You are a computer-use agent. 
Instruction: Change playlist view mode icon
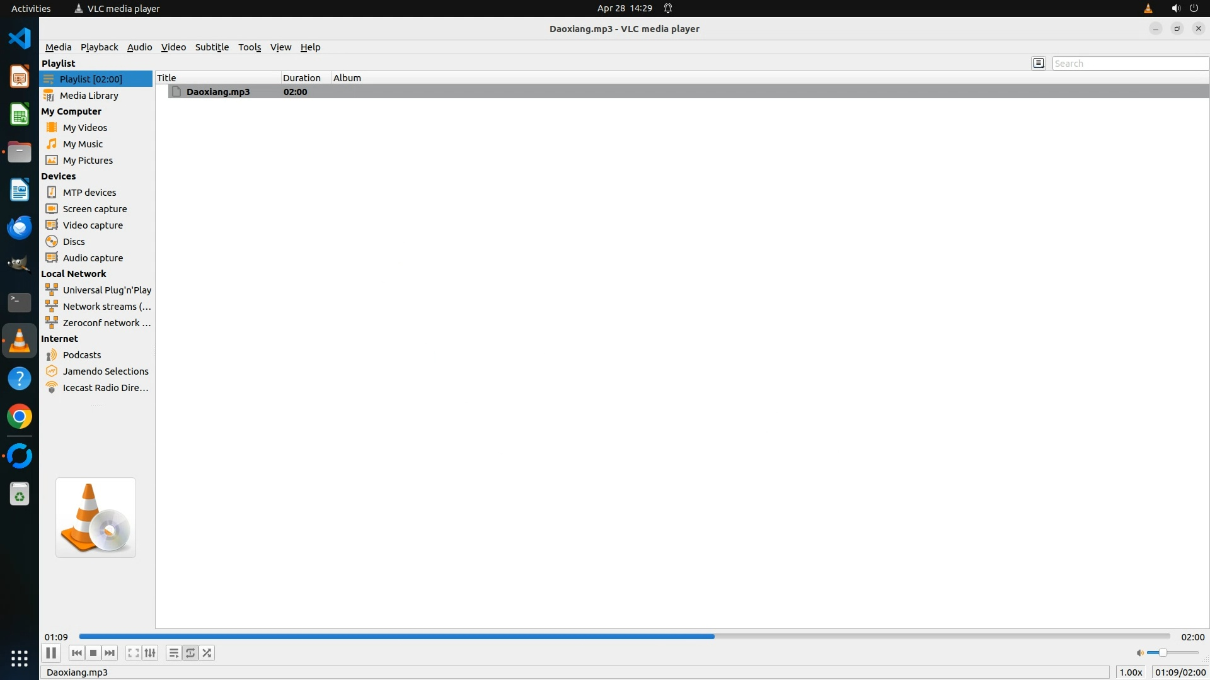(x=1039, y=63)
